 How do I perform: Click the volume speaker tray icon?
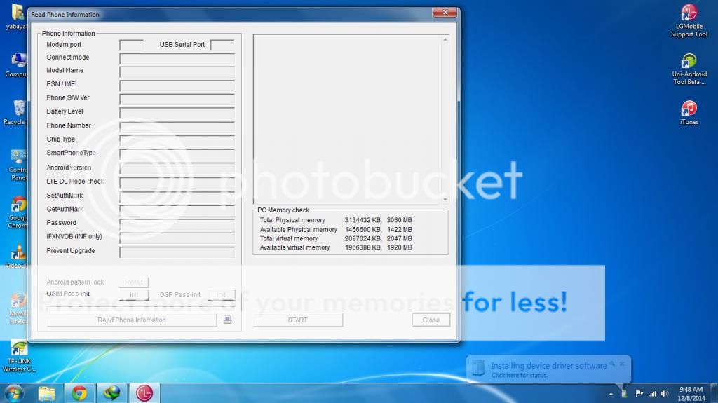663,393
